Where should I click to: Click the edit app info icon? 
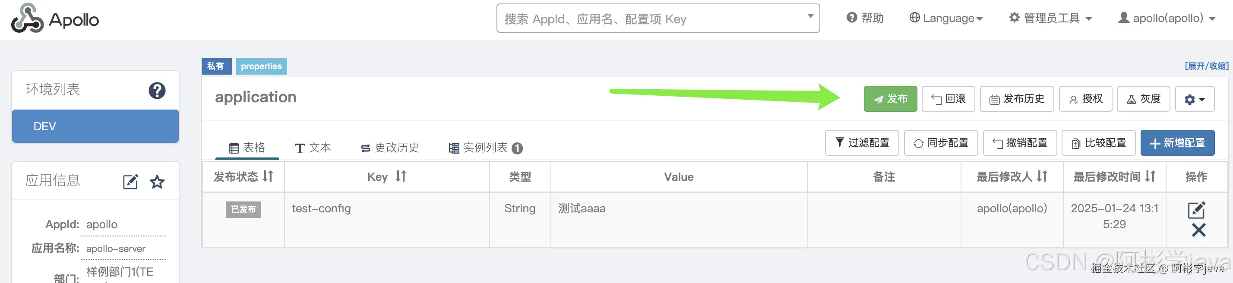[x=130, y=182]
